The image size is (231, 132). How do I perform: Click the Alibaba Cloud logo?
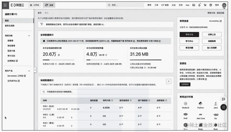point(17,5)
